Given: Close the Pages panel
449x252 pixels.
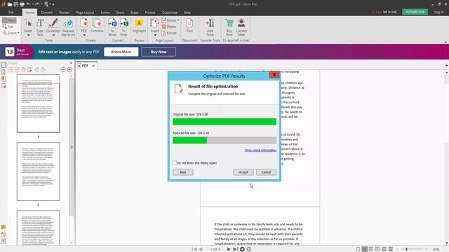Looking at the screenshot, I should [x=72, y=63].
